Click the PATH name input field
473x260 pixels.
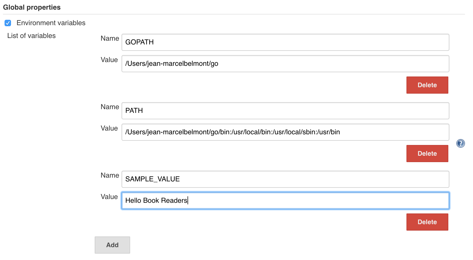click(285, 111)
